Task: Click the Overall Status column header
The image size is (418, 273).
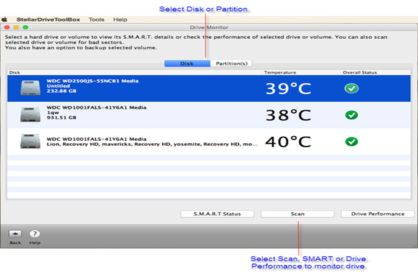Action: [360, 73]
